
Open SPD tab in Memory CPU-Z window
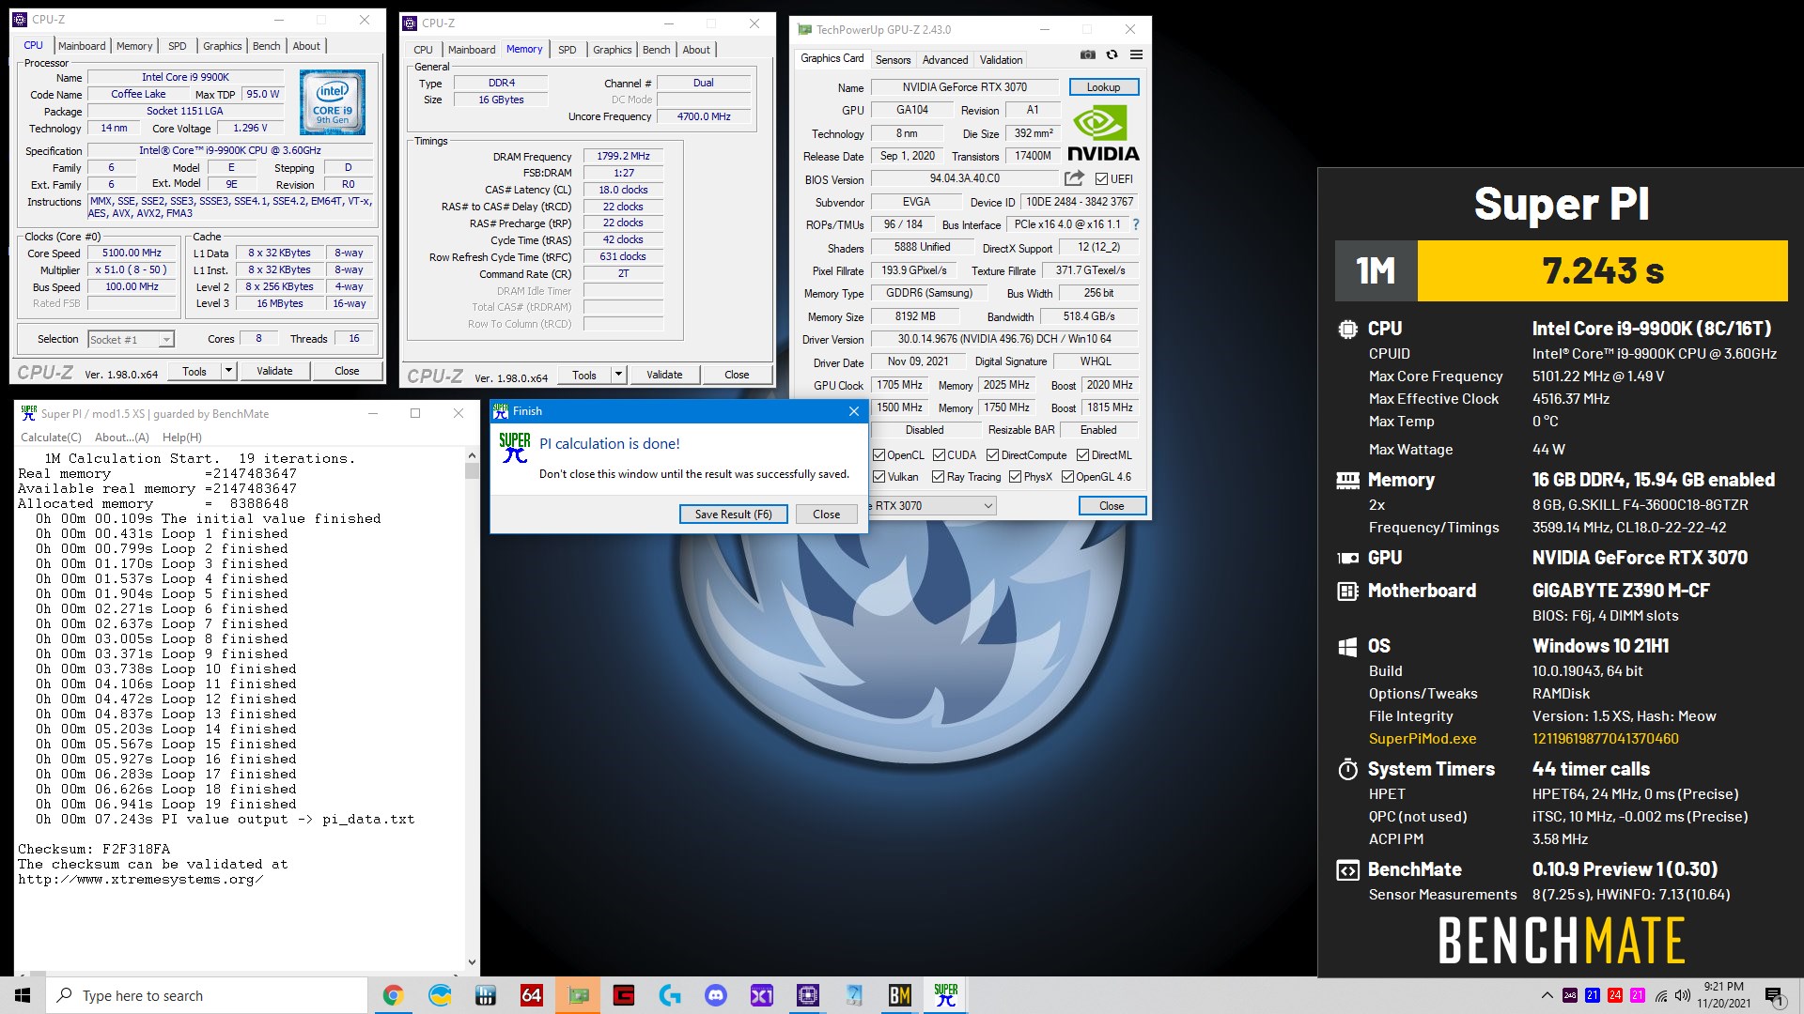point(567,50)
